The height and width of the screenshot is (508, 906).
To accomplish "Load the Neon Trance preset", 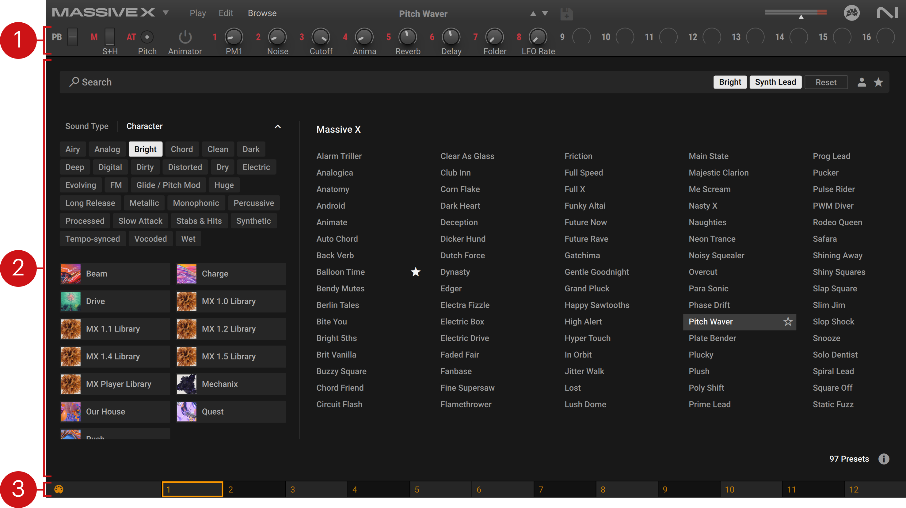I will (x=712, y=239).
